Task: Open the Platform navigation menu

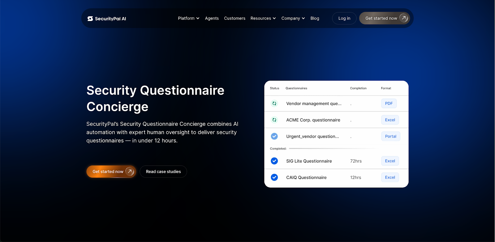Action: (189, 18)
